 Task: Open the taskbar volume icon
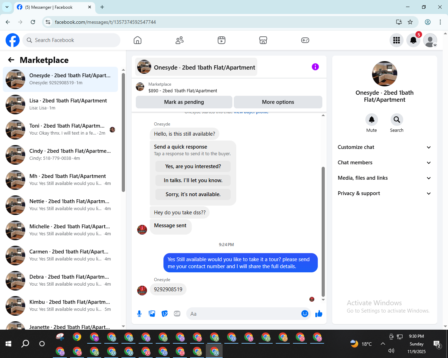coord(391,351)
